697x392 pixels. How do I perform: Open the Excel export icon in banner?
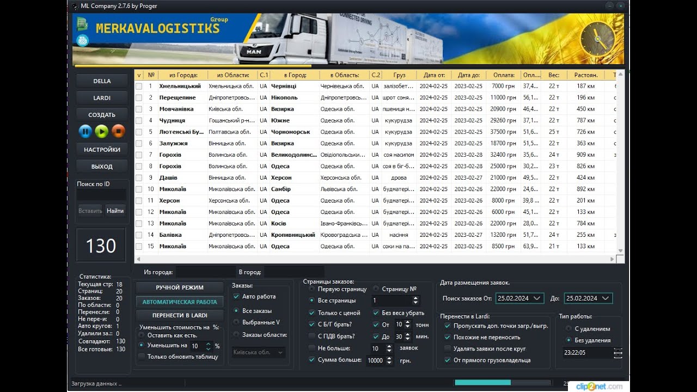[82, 24]
